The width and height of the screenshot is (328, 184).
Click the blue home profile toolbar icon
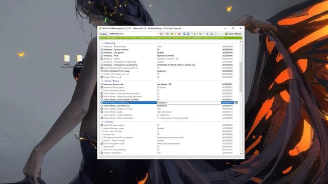point(168,34)
